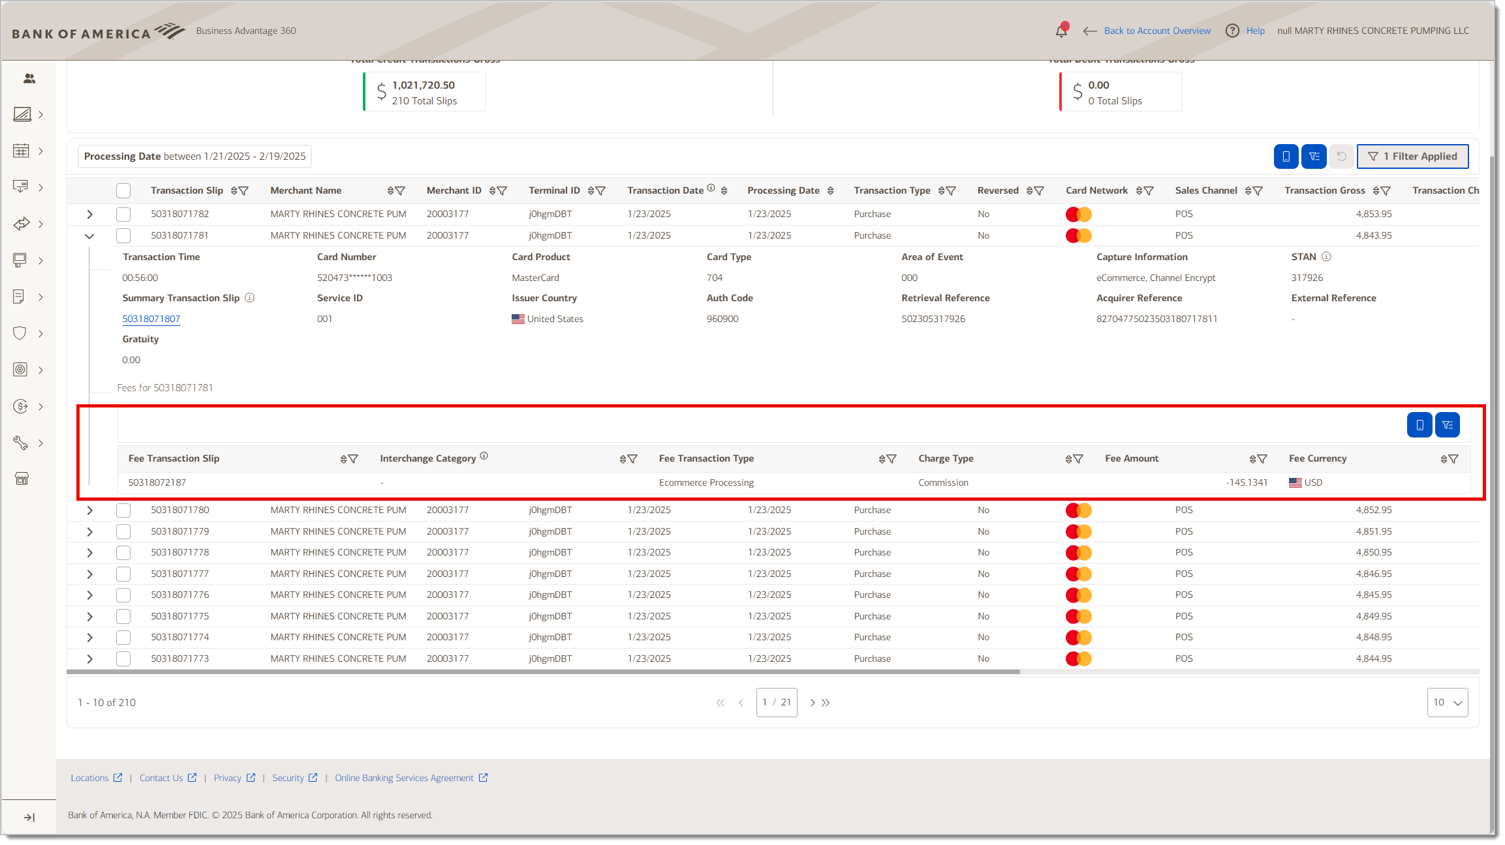Expand the sidebar with the arrow icon
This screenshot has width=1505, height=845.
(x=29, y=818)
